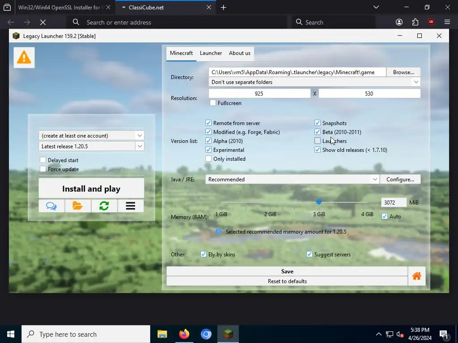Click the blue circular browser icon in taskbar
The image size is (458, 343).
(206, 334)
